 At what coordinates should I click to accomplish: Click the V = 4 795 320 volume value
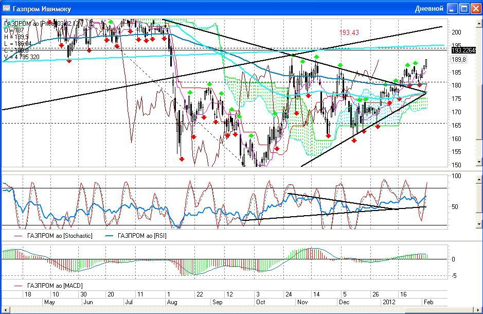pos(22,57)
